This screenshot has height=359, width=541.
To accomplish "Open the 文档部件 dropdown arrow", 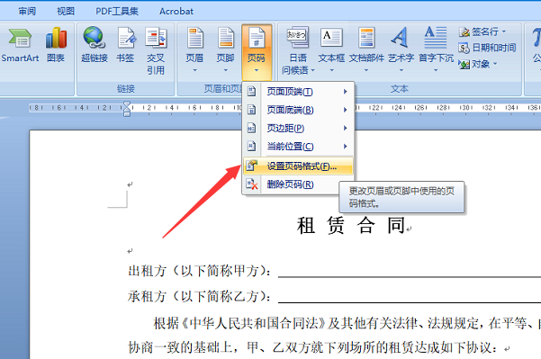I will 366,70.
